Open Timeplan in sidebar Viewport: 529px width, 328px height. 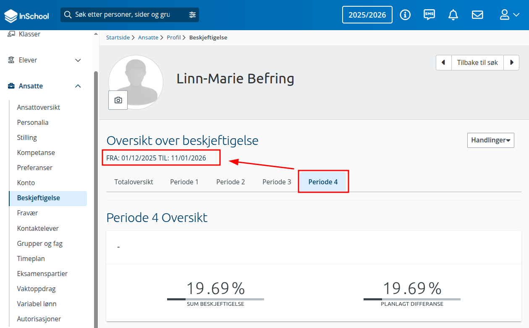[31, 258]
